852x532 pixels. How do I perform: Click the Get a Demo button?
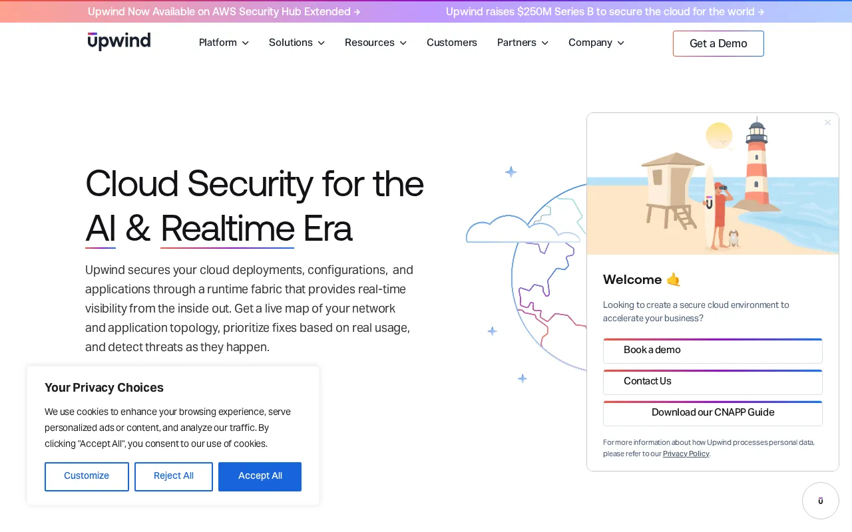tap(718, 43)
